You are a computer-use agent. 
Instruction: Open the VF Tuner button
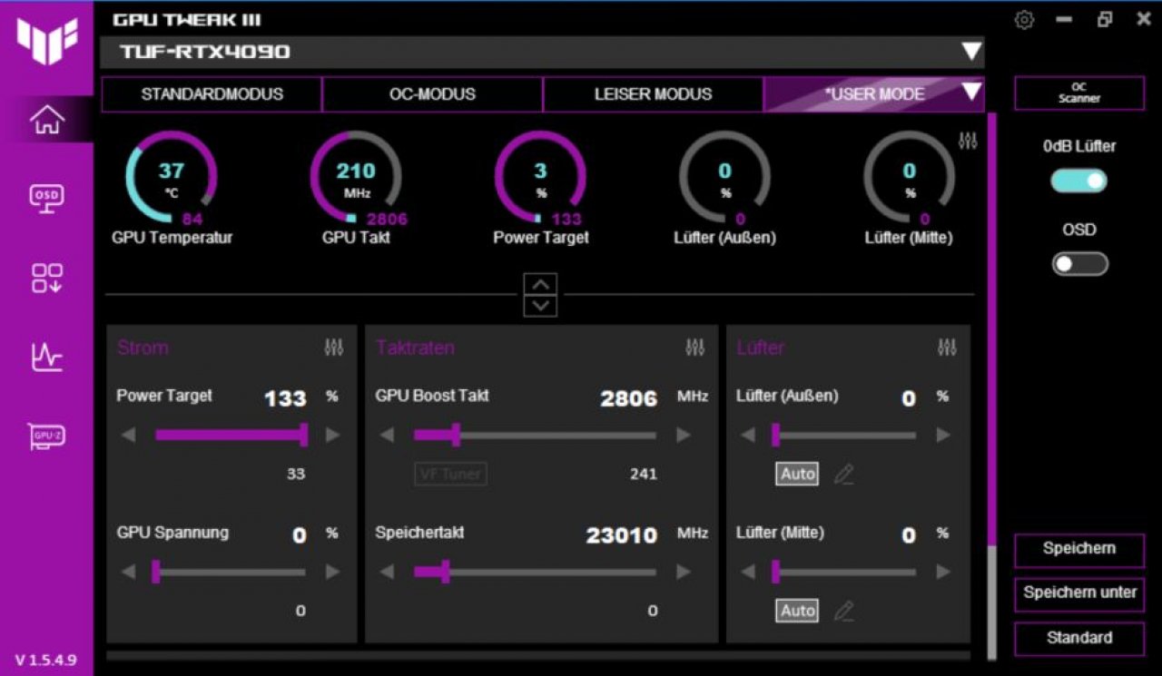pyautogui.click(x=450, y=474)
